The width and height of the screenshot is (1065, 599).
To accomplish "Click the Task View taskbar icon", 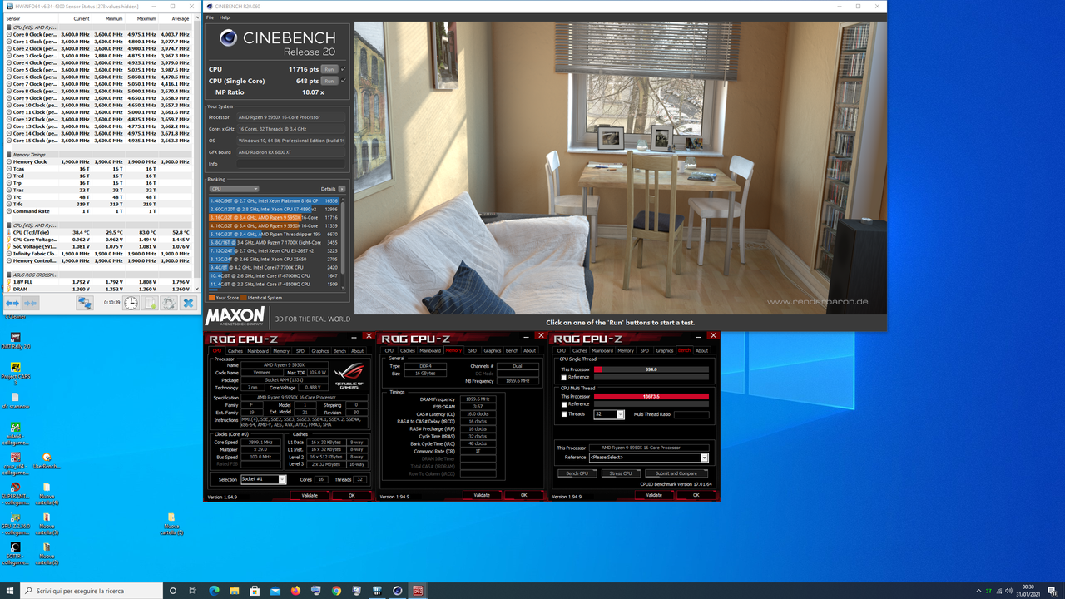I will tap(192, 591).
